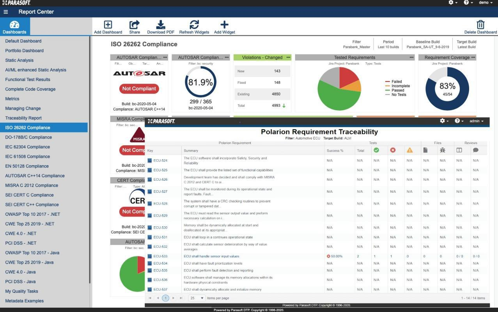Open the Requirement Coverage widget options menu

[x=473, y=57]
